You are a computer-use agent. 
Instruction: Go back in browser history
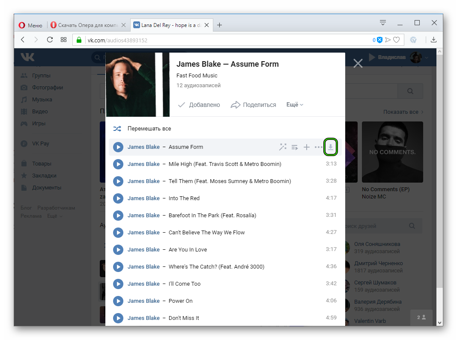point(23,40)
